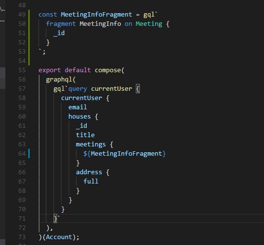Viewport: 264px width, 245px height.
Task: Click the blue modified-line marker beside line 64
Action: [29, 154]
